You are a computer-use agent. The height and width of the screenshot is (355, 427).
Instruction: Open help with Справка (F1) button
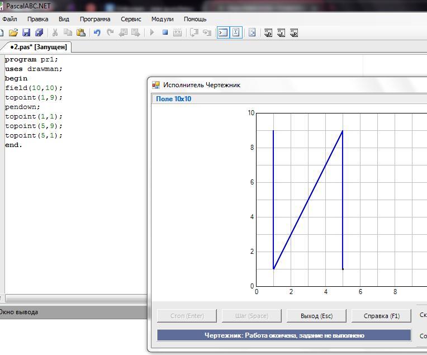tap(382, 316)
